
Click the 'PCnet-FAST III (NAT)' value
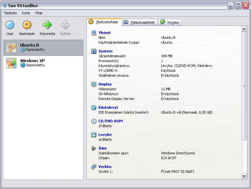point(177,172)
